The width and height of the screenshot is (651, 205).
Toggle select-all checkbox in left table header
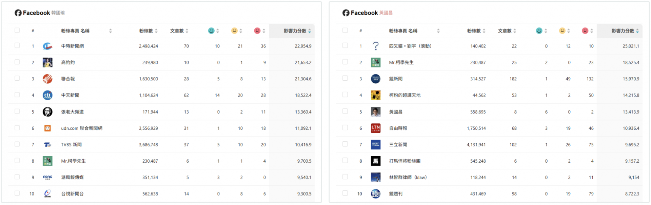(x=17, y=30)
